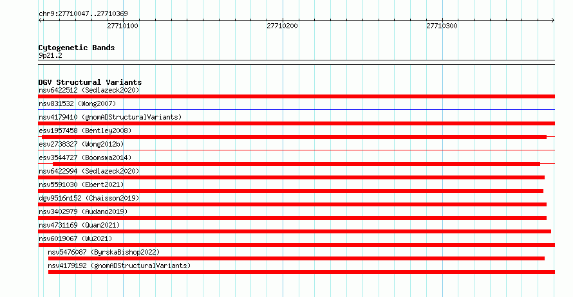573x297 pixels.
Task: Select the nsv4179410 (gnomADStructuralVariants) label
Action: pos(110,117)
